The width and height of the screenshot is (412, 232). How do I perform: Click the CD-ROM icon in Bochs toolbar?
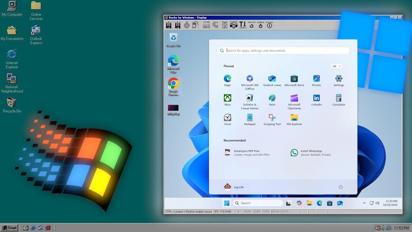pos(187,25)
